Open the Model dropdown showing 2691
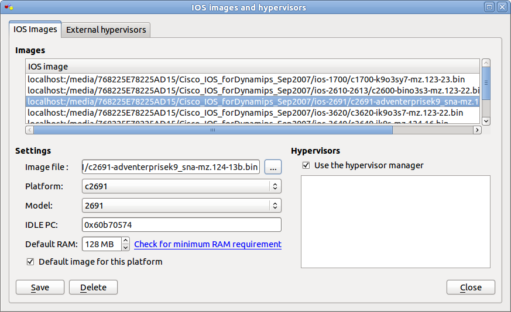The width and height of the screenshot is (511, 312). click(x=181, y=206)
